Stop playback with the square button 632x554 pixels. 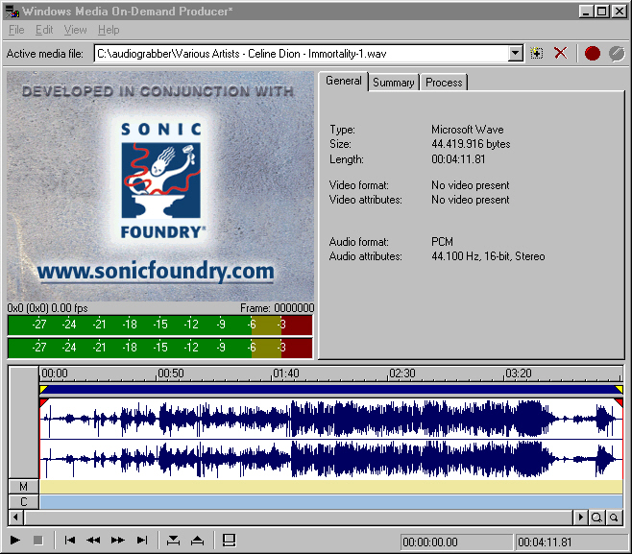click(x=37, y=540)
